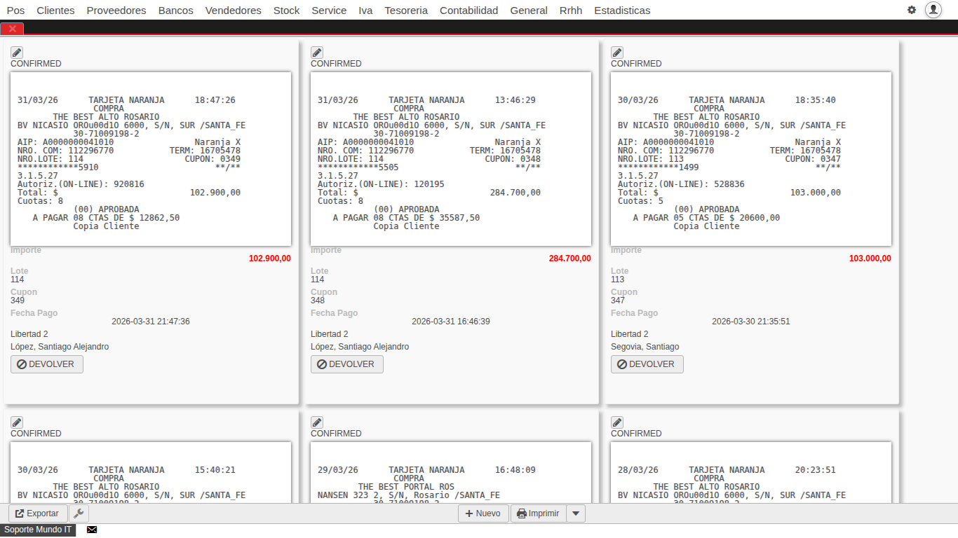Click the pencil icon on the 30/03/26 bottom receipt
Image resolution: width=958 pixels, height=538 pixels.
pos(16,422)
